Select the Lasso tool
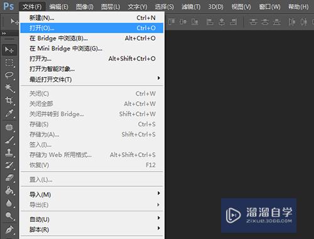Screen dimensions: 314x239 pyautogui.click(x=9, y=75)
